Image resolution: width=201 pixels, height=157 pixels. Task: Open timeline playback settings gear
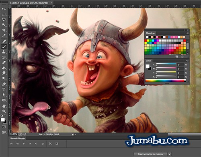click(43, 144)
